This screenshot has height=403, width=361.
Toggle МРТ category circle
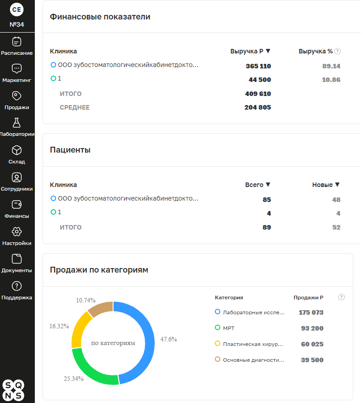(x=218, y=327)
